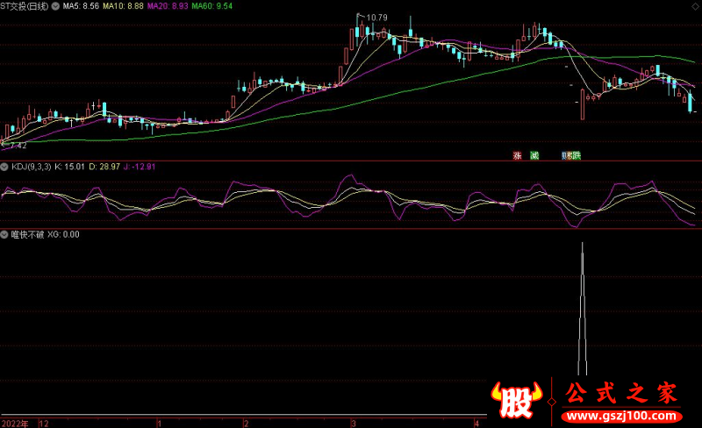
Task: Click the 唯快不破 indicator name
Action: click(25, 235)
